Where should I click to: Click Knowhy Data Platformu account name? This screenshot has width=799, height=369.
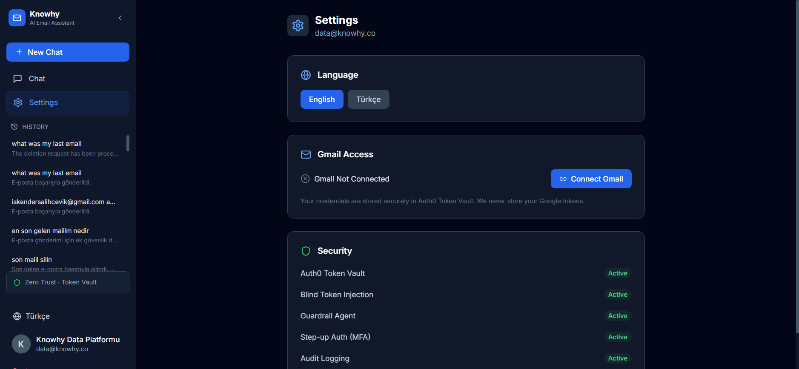(78, 340)
